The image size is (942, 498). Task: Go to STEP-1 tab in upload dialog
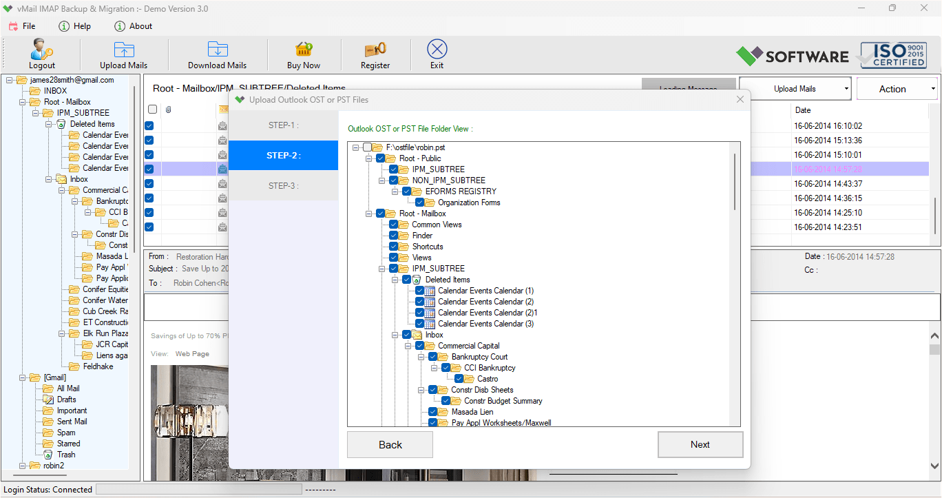(x=284, y=125)
